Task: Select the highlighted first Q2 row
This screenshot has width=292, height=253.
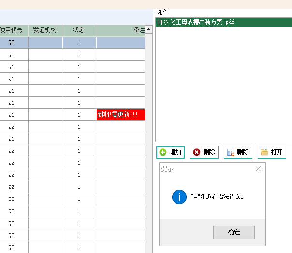Action: pyautogui.click(x=12, y=42)
